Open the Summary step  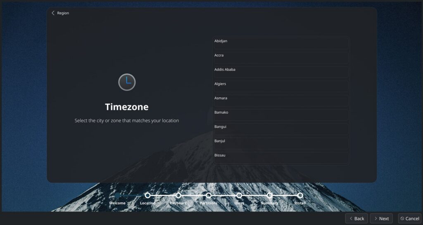point(269,195)
